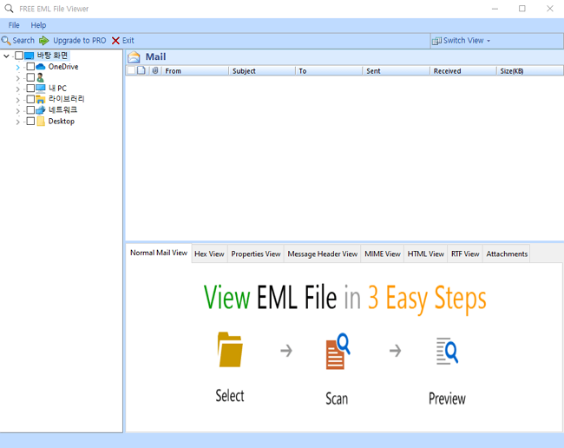Check the OneDrive checkbox

pos(30,67)
